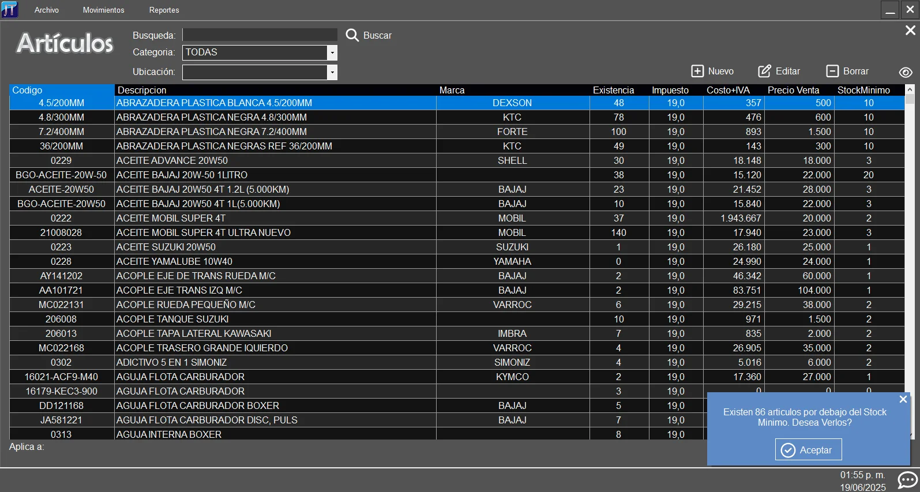Click into the Busqueda search field
920x492 pixels.
pos(260,35)
